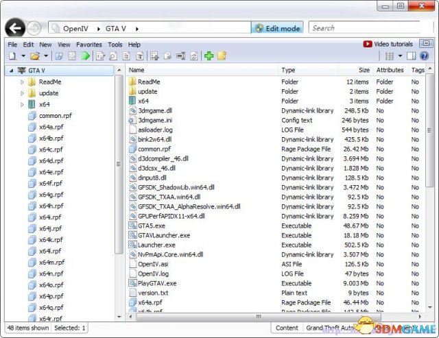Image resolution: width=439 pixels, height=338 pixels.
Task: Click the open folder toolbar icon
Action: [x=32, y=56]
